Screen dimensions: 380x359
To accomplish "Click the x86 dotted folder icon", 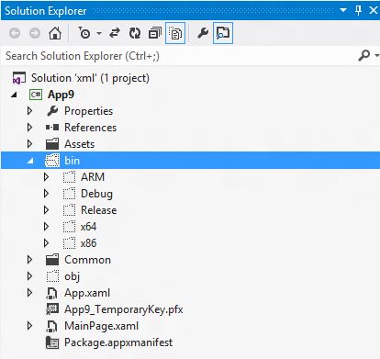I will tap(69, 243).
